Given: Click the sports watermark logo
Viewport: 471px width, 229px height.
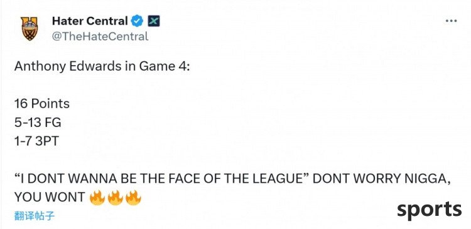Looking at the screenshot, I should point(430,210).
